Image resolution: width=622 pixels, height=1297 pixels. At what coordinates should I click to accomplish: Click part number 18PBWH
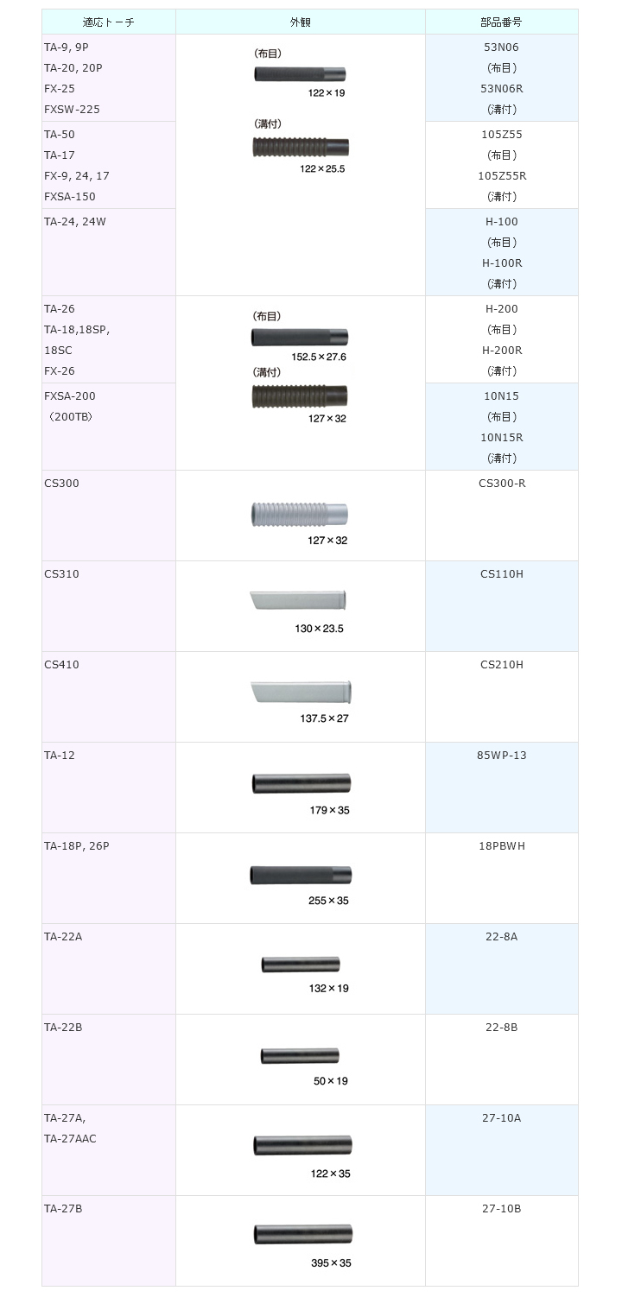[x=501, y=846]
